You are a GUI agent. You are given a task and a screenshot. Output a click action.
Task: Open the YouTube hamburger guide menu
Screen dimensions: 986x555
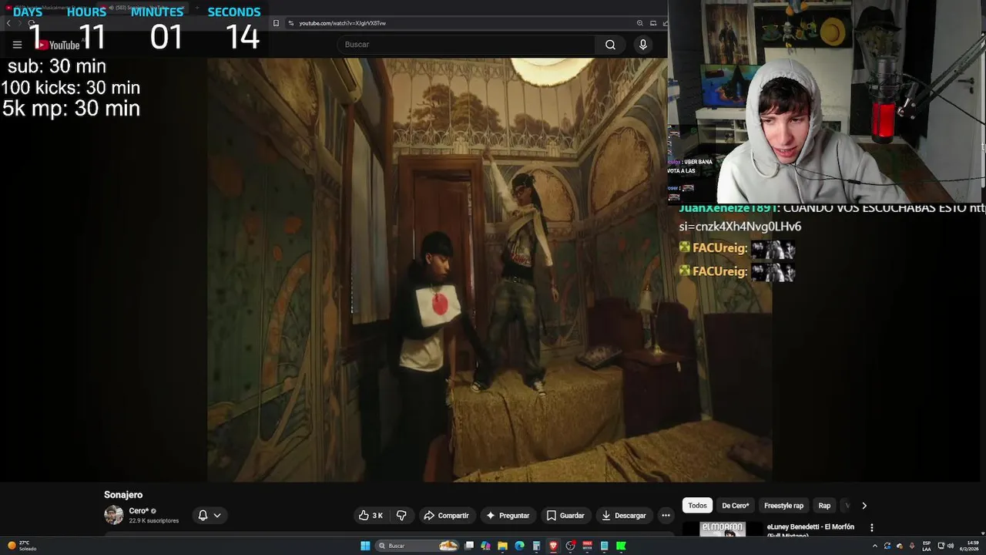click(x=17, y=45)
